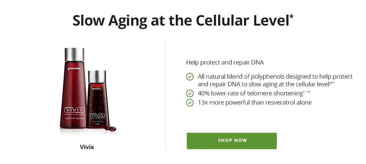Image resolution: width=366 pixels, height=164 pixels.
Task: Select the small Vivix capsule bottle
Action: tap(96, 100)
